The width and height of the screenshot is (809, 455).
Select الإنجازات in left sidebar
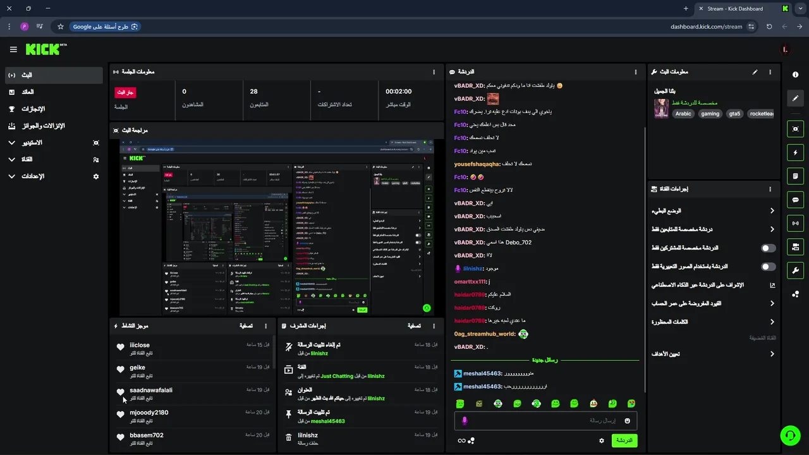coord(53,109)
